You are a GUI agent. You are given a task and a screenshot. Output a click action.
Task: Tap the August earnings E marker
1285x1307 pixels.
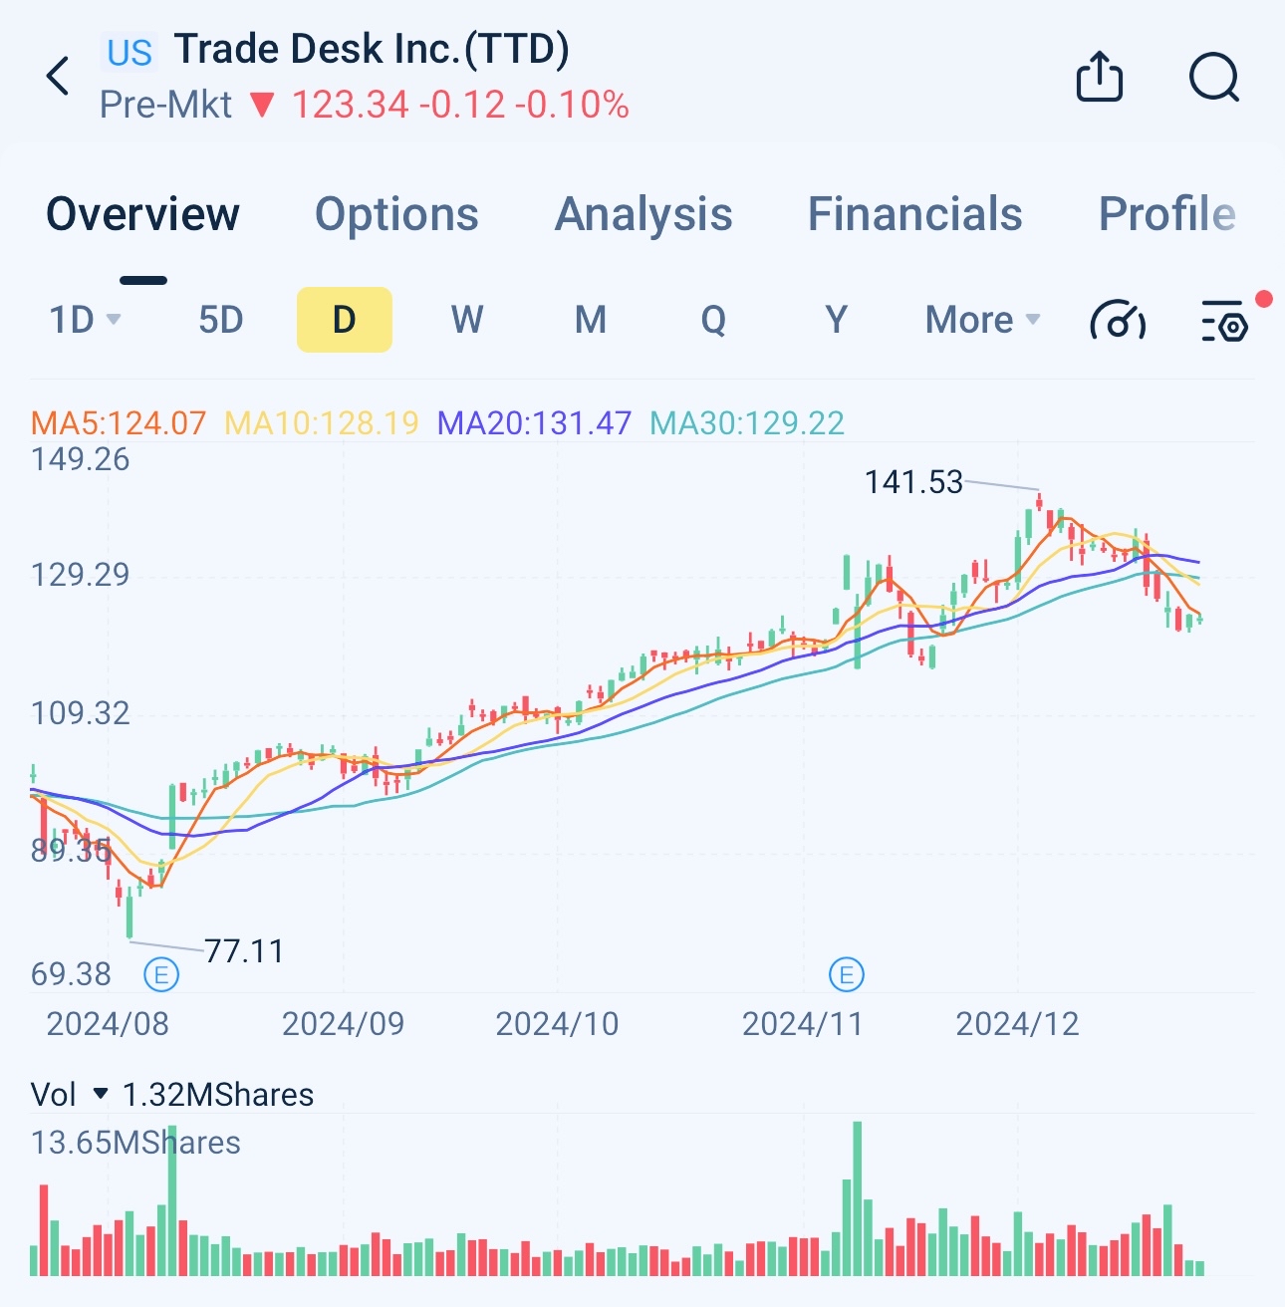161,973
